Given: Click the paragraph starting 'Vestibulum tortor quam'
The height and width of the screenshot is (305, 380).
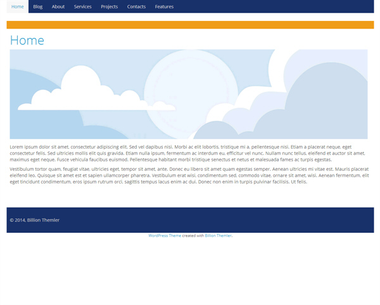Looking at the screenshot, I should tap(189, 175).
